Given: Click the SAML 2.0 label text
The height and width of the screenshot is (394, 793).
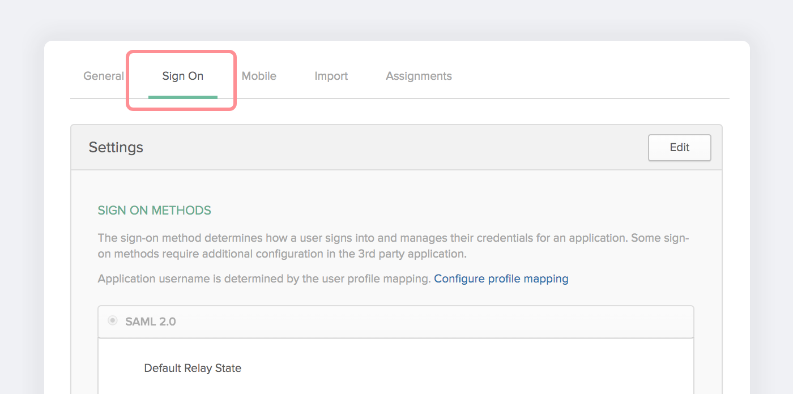Looking at the screenshot, I should click(151, 322).
